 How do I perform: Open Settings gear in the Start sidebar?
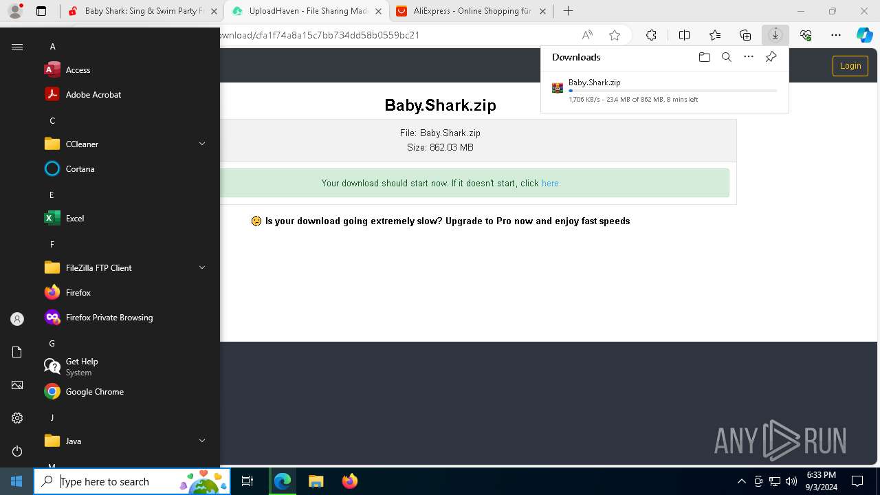pos(17,418)
